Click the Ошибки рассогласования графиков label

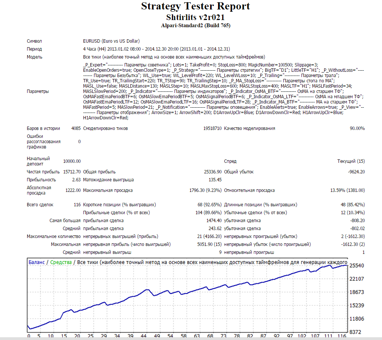click(43, 142)
